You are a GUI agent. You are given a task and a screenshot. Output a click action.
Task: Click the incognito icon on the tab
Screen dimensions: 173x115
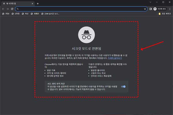[4, 4]
